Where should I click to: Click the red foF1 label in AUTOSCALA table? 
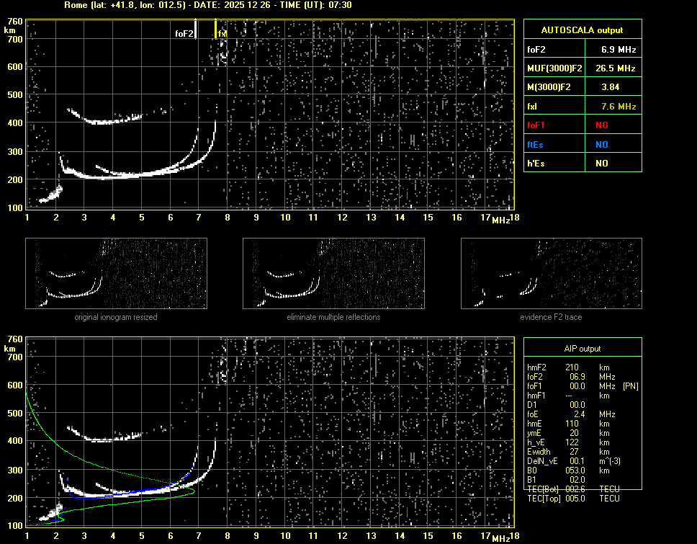[536, 125]
